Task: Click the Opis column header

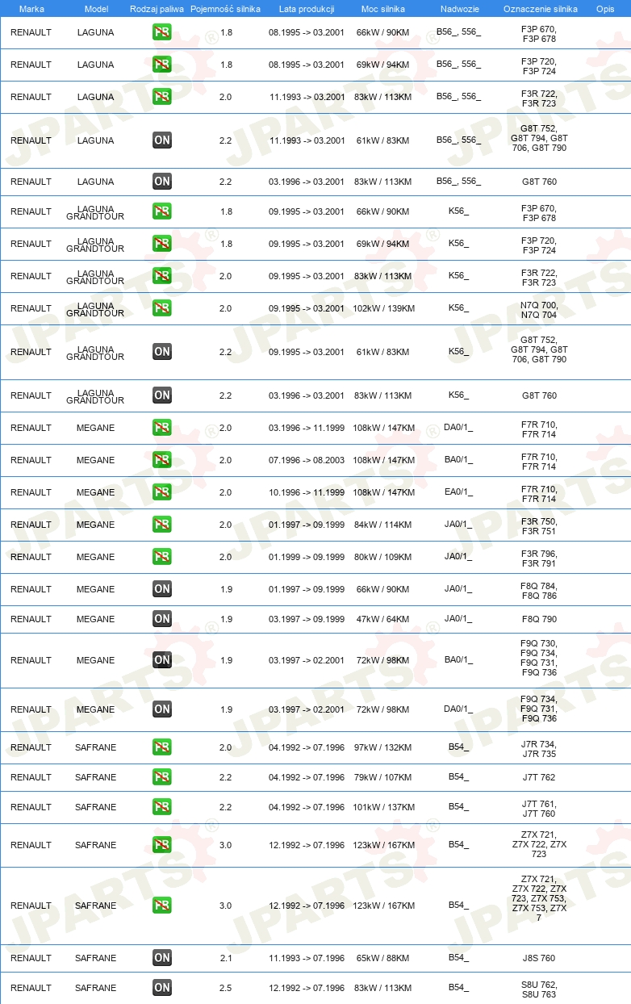Action: click(605, 9)
